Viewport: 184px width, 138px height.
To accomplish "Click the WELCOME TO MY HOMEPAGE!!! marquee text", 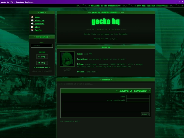I will tap(106, 6).
